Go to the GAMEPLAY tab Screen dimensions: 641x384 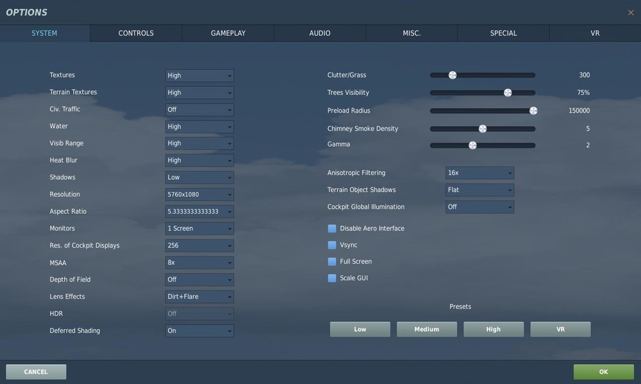pos(228,33)
